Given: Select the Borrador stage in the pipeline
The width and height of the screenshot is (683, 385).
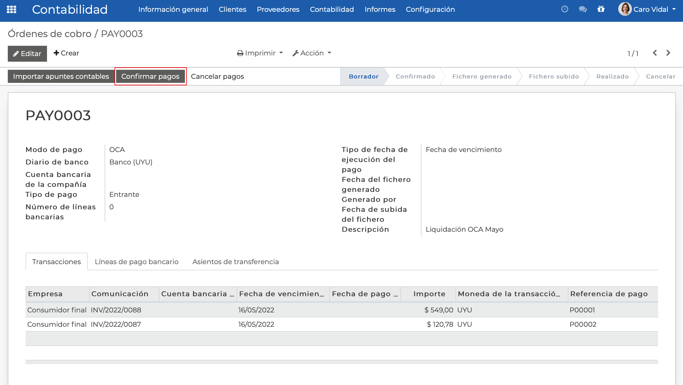Looking at the screenshot, I should pos(363,76).
